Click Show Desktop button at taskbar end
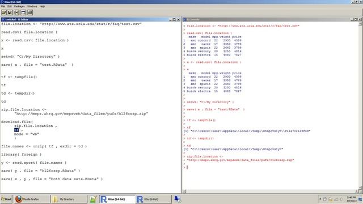Screen dimensions: 363x204 pyautogui.click(x=360, y=199)
